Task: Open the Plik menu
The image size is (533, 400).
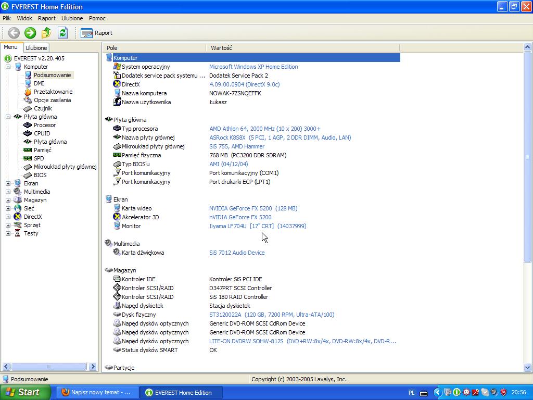Action: tap(7, 18)
